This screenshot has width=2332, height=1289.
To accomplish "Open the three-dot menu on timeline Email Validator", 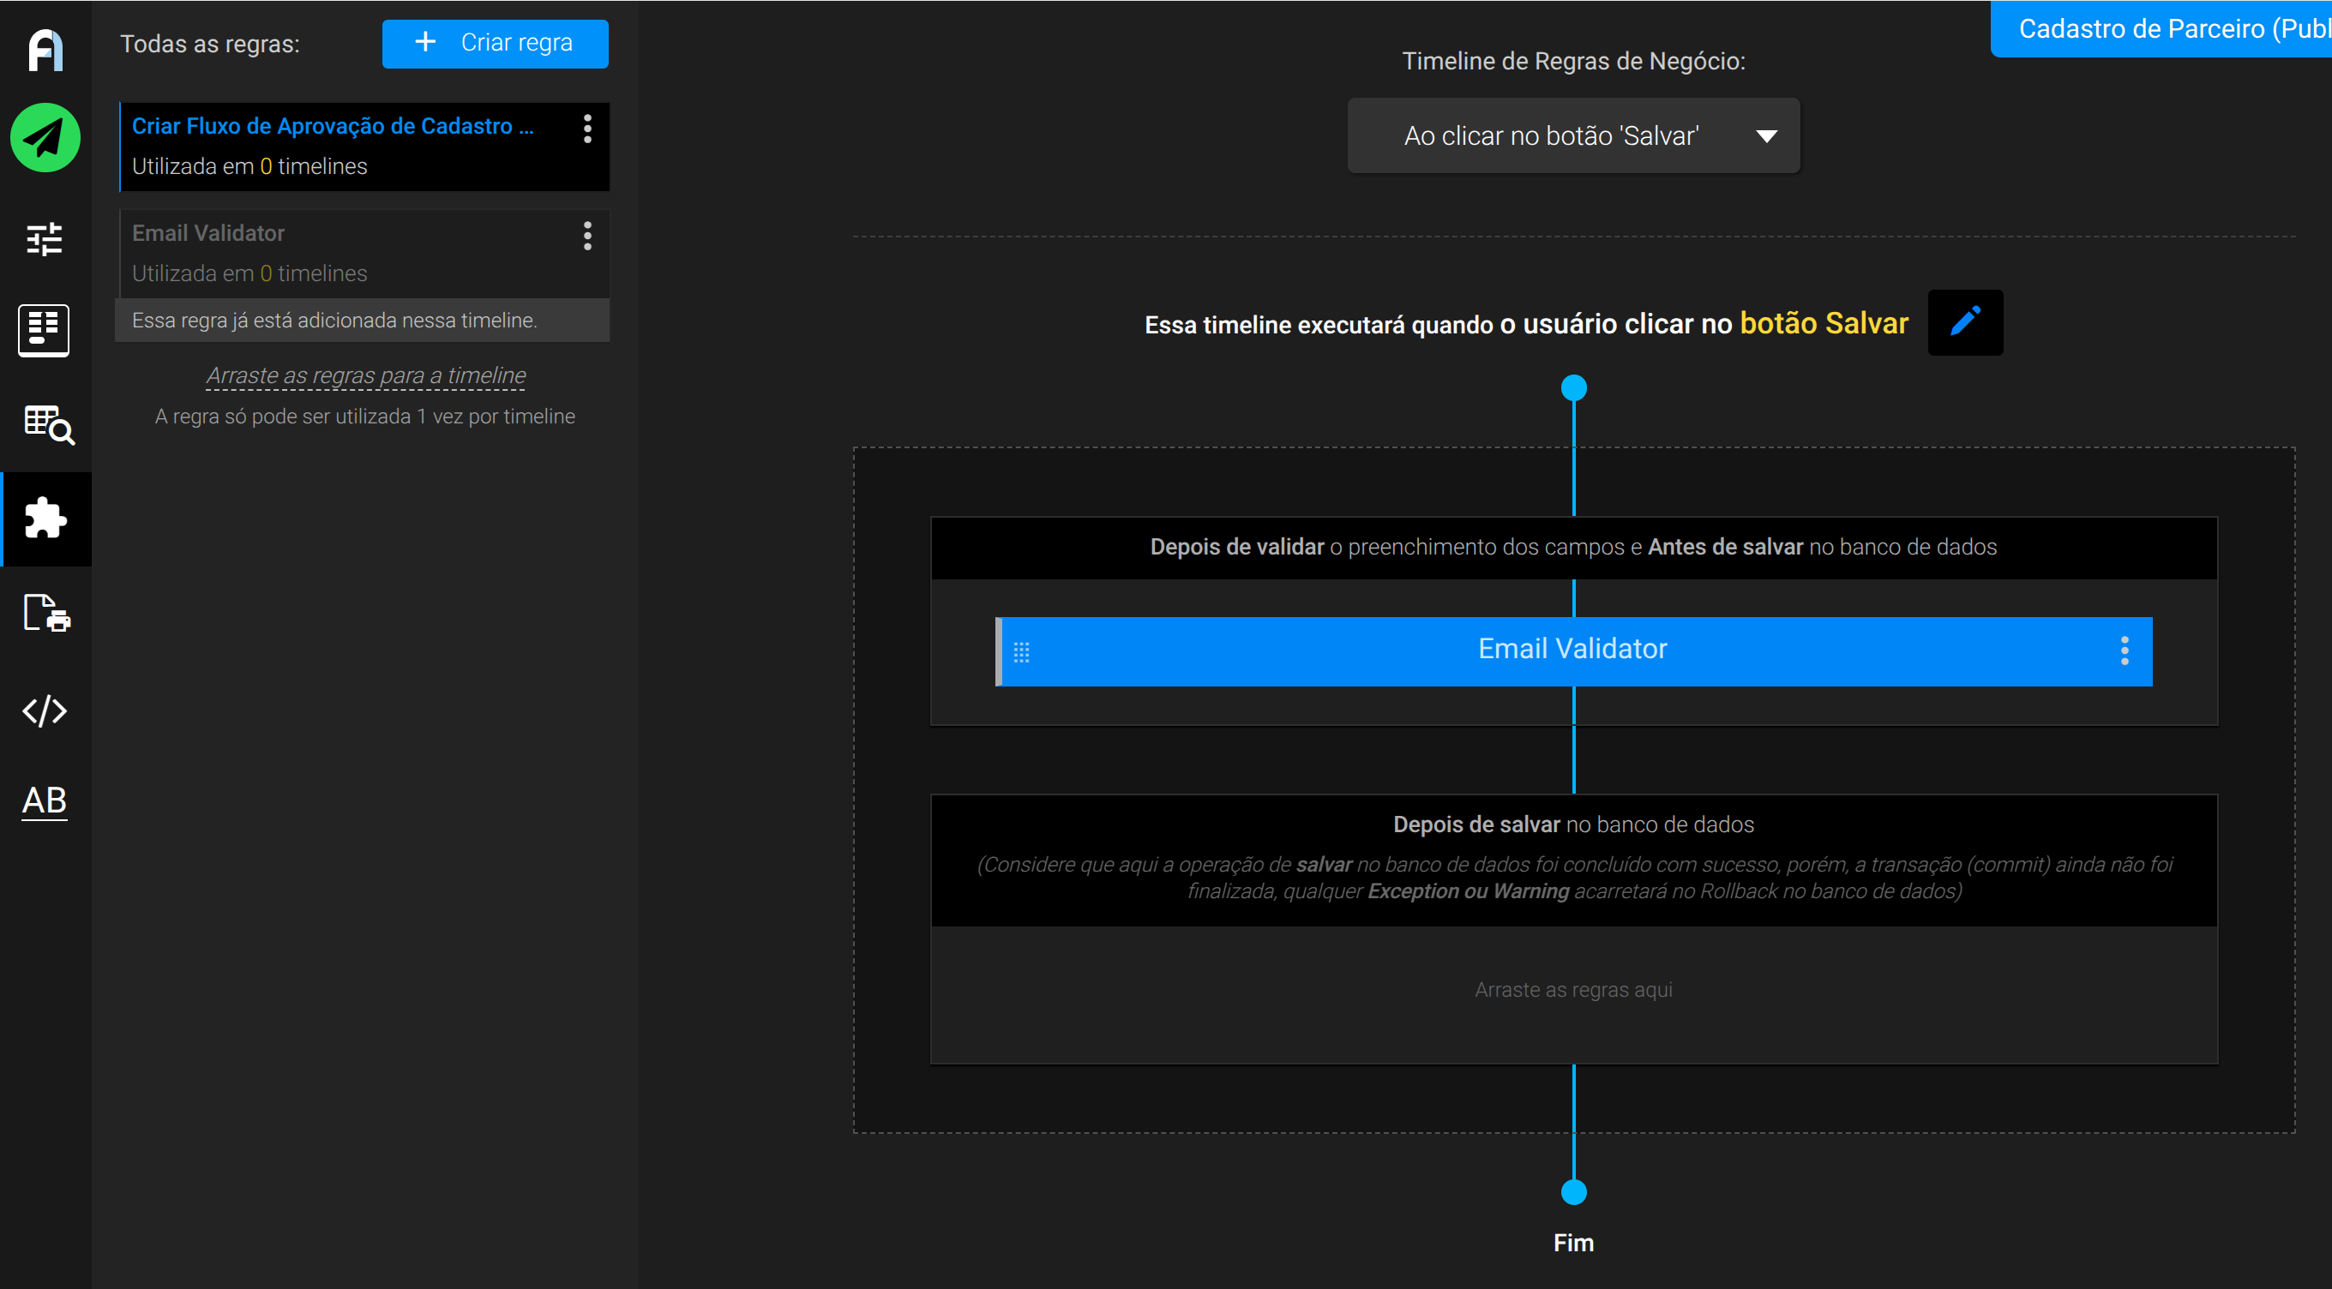I will (2125, 650).
